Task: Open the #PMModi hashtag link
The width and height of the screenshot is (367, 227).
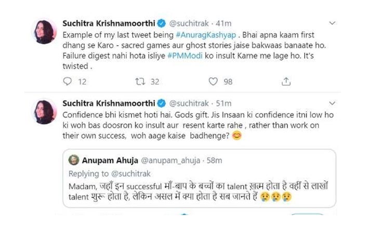Action: coord(185,56)
